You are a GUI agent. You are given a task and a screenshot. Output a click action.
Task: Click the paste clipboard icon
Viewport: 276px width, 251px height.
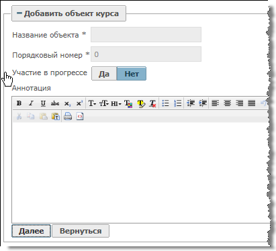[43, 116]
